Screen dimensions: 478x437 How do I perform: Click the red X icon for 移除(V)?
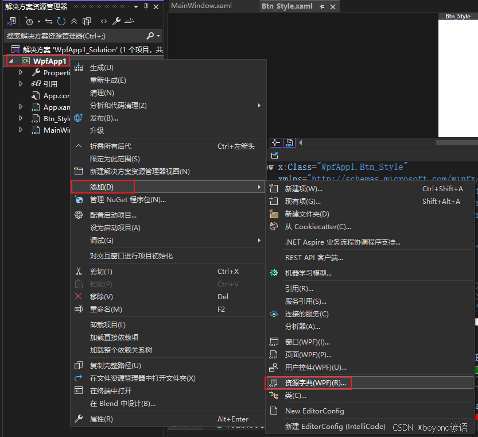point(79,296)
